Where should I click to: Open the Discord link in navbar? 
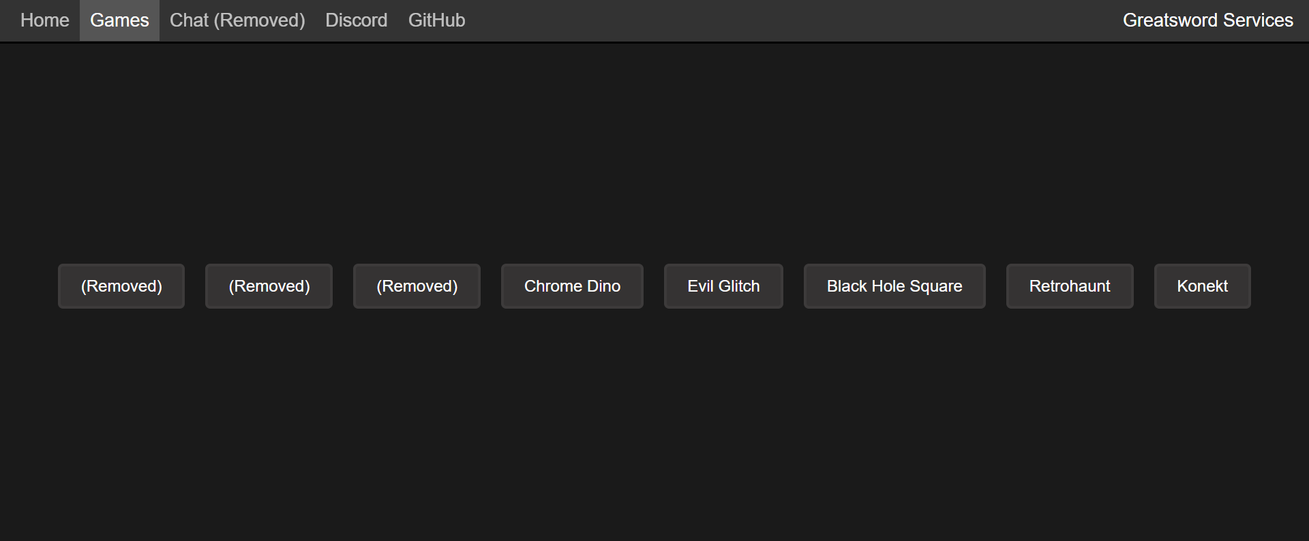356,20
